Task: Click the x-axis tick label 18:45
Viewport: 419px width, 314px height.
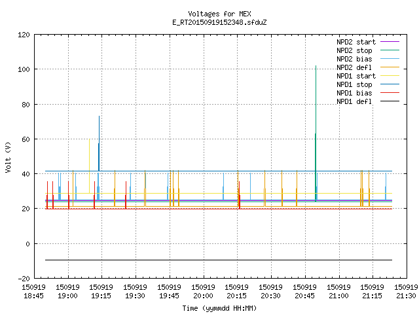Action: [33, 296]
